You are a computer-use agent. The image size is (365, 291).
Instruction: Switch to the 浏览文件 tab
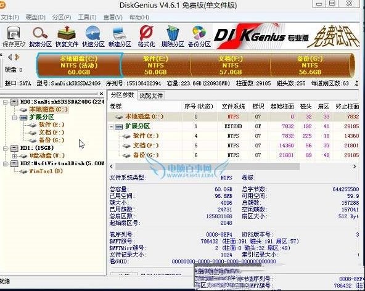click(151, 96)
